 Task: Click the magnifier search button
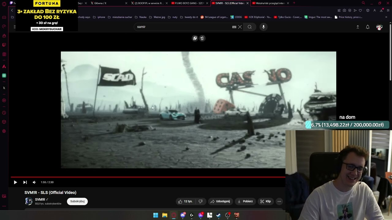(250, 27)
